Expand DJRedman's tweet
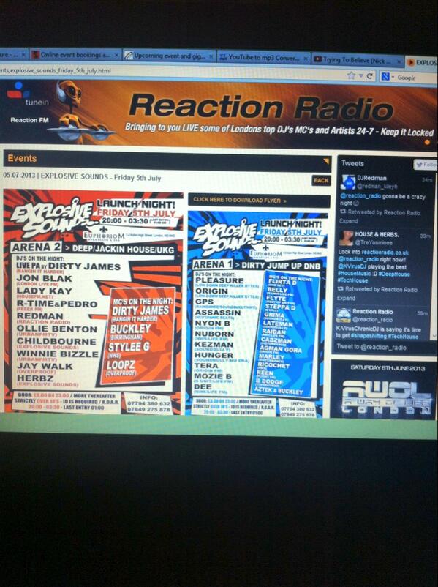This screenshot has height=587, width=438. 348,221
